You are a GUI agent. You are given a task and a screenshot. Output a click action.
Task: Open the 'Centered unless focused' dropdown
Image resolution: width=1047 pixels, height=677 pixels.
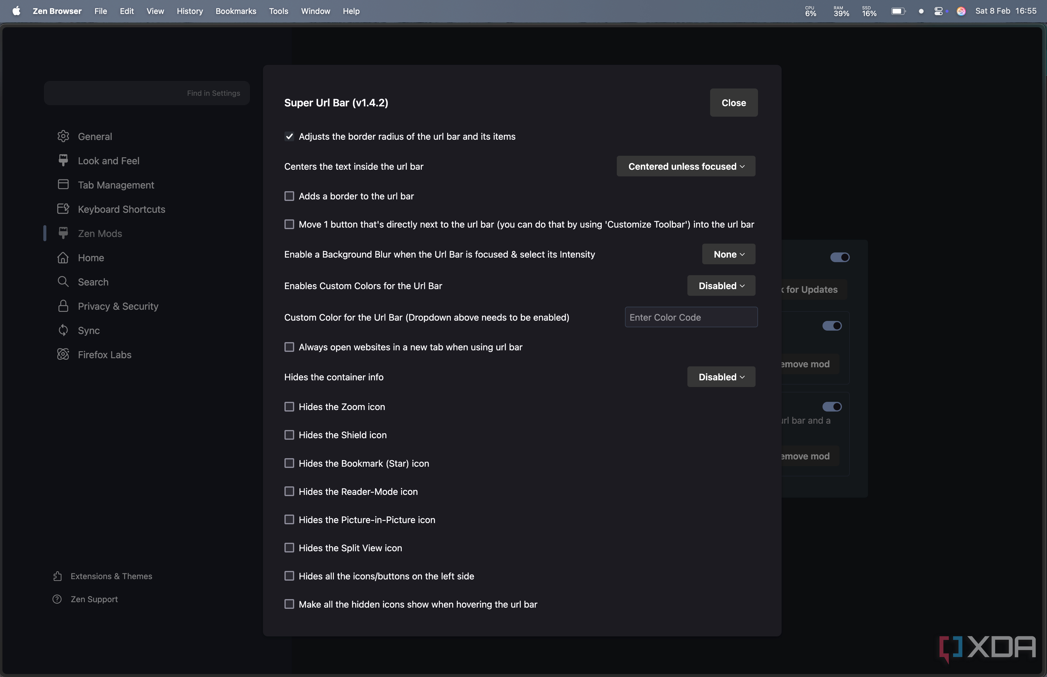click(685, 166)
